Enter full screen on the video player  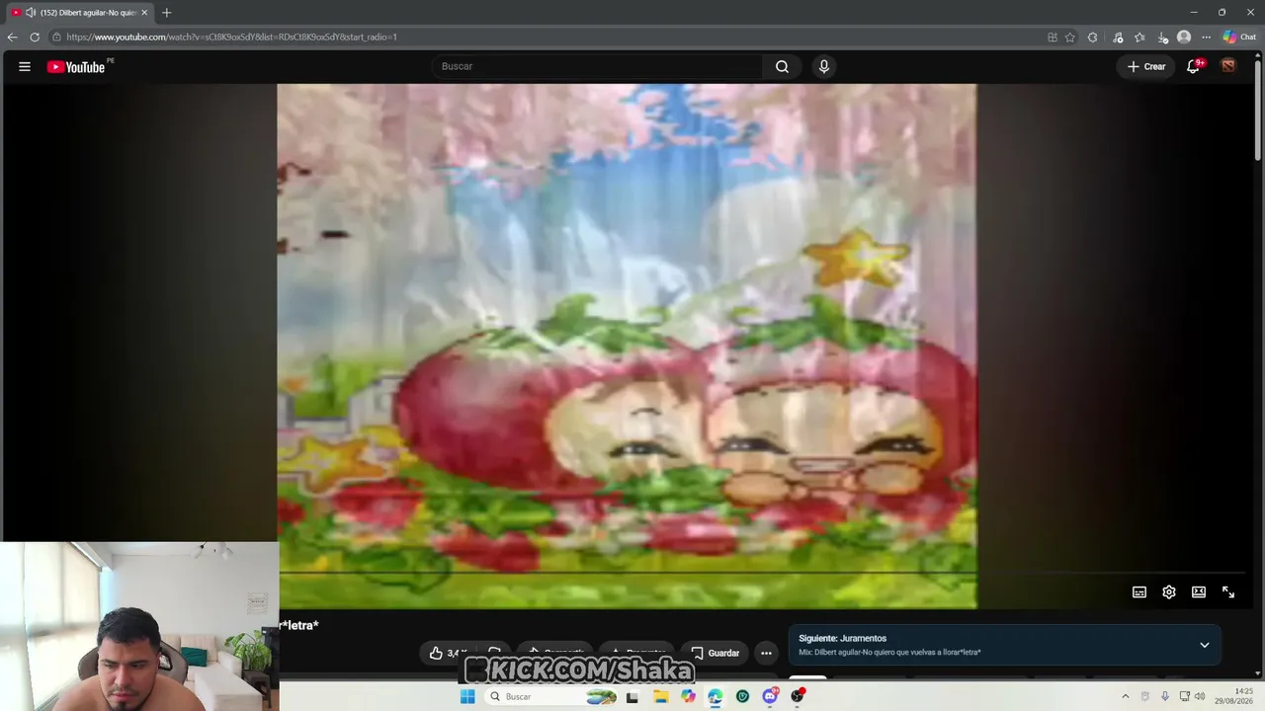pyautogui.click(x=1228, y=592)
